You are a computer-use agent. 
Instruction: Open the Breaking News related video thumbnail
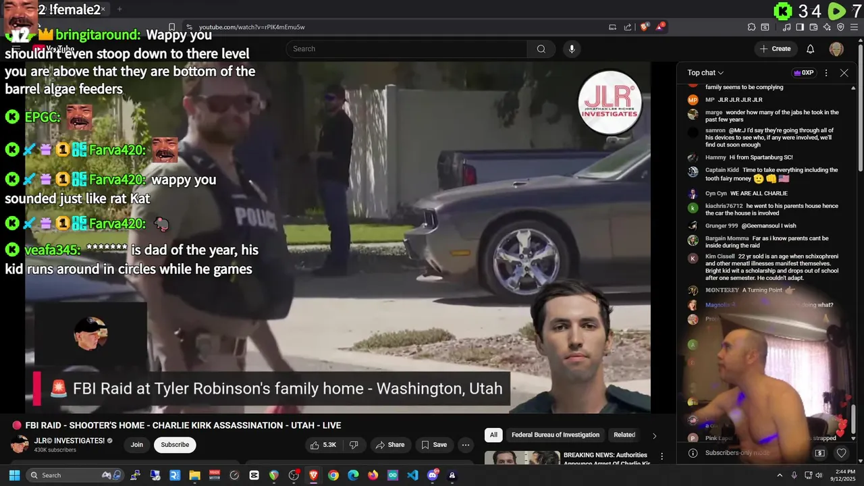[x=521, y=458]
